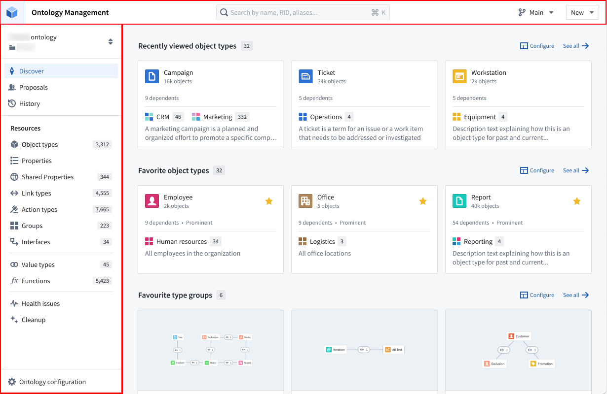Focus the search by name, RID, aliases field
The height and width of the screenshot is (394, 607).
pos(303,13)
